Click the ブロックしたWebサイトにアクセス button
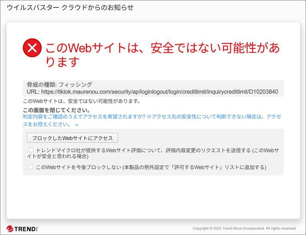Viewport: 306px width, 235px height. coord(72,138)
